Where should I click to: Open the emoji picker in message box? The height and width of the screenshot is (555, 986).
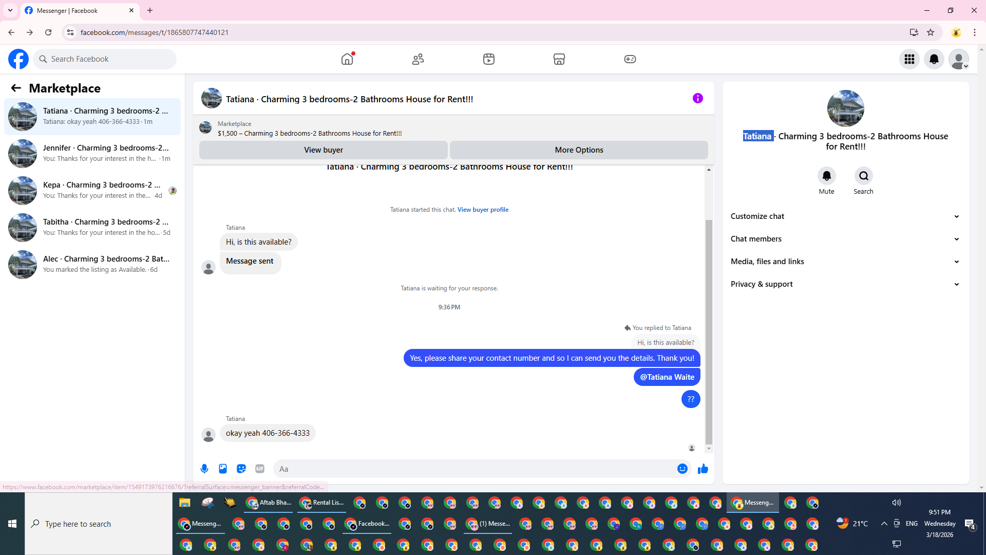pyautogui.click(x=682, y=469)
